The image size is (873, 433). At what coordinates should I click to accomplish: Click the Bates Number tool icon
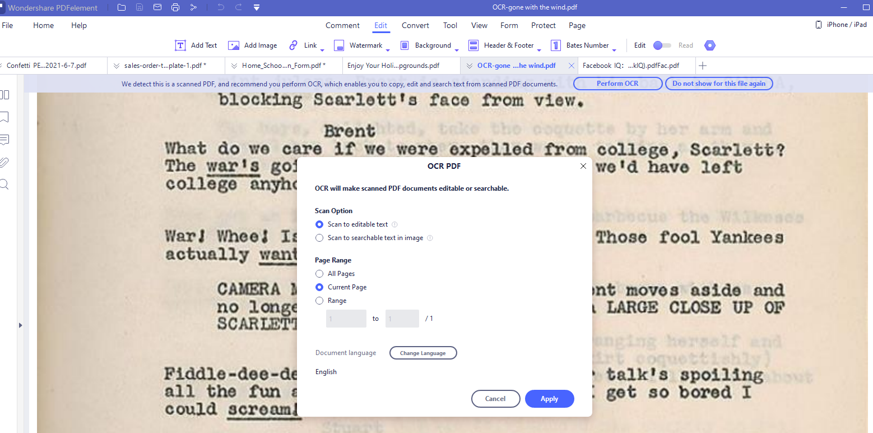point(556,45)
